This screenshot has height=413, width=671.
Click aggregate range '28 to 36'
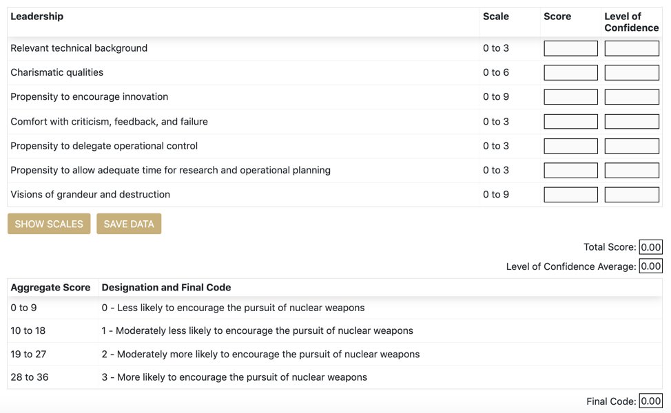[x=30, y=377]
